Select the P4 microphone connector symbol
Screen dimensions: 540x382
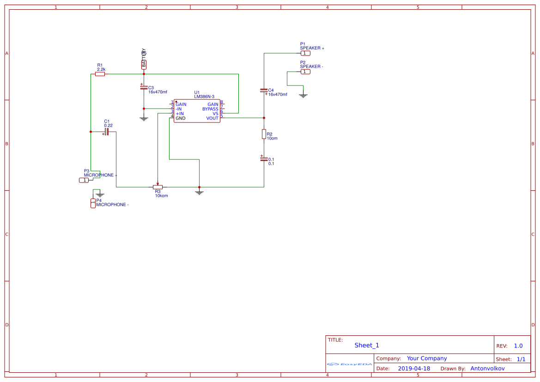click(93, 203)
